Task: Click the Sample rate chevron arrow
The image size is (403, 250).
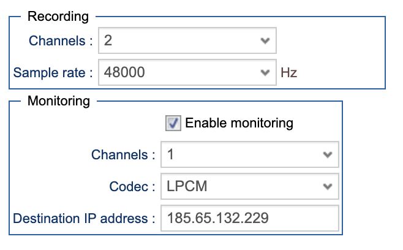Action: [x=265, y=72]
